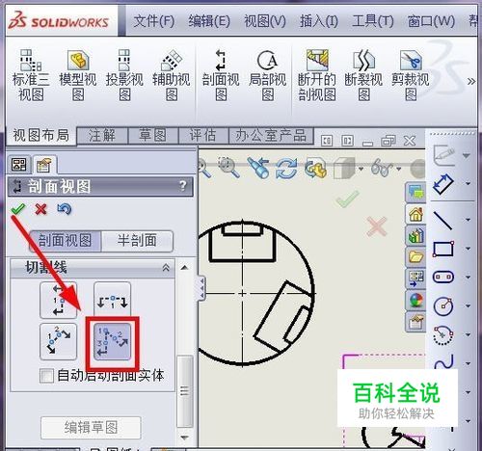Switch to the 草图 tab
The image size is (482, 451).
coord(152,135)
